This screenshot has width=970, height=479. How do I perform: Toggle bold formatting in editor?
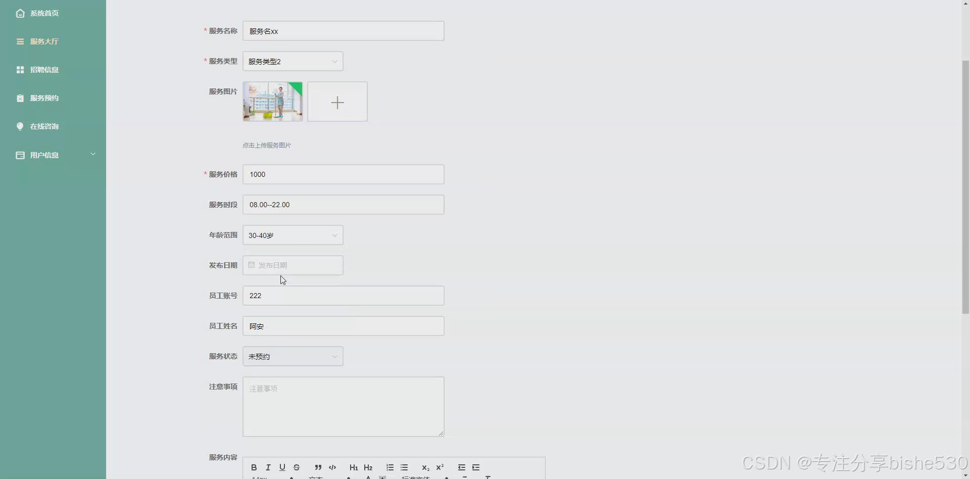(254, 467)
